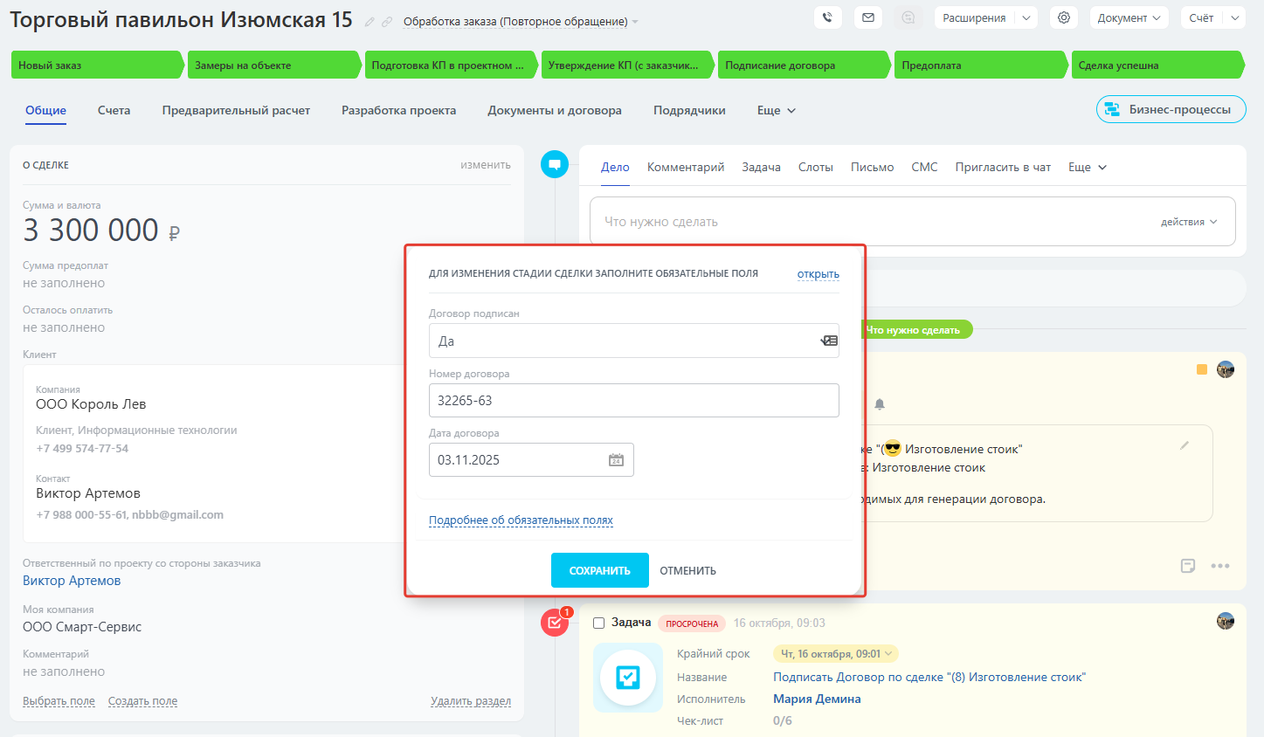Open task executor Мария Демина
The width and height of the screenshot is (1264, 737).
(x=817, y=699)
